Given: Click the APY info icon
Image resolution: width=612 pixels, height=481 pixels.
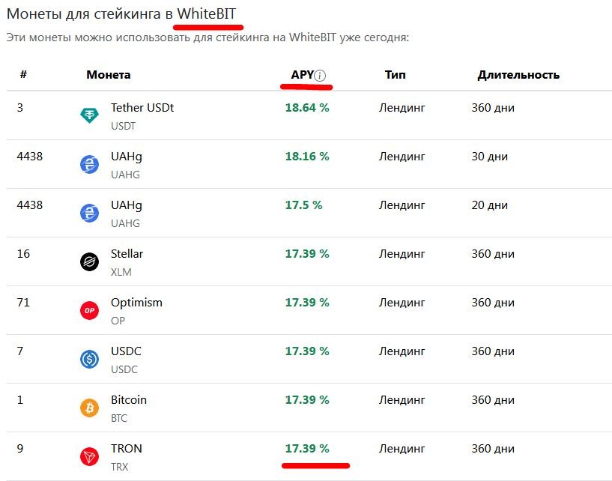Looking at the screenshot, I should 321,75.
